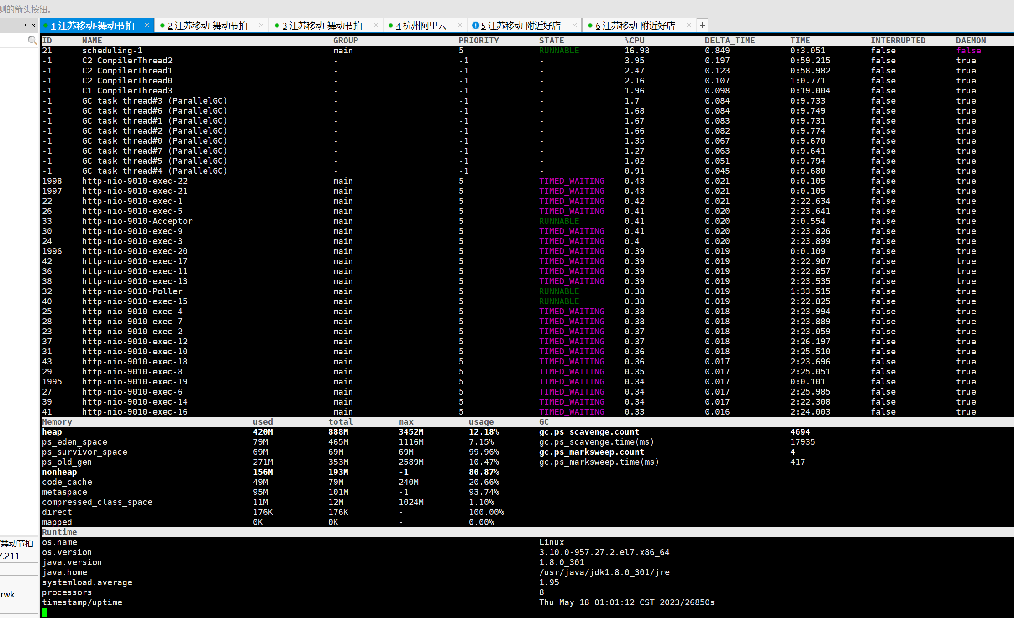The image size is (1014, 618).
Task: Close session tab 6 江苏移动-附近好店
Action: [689, 26]
